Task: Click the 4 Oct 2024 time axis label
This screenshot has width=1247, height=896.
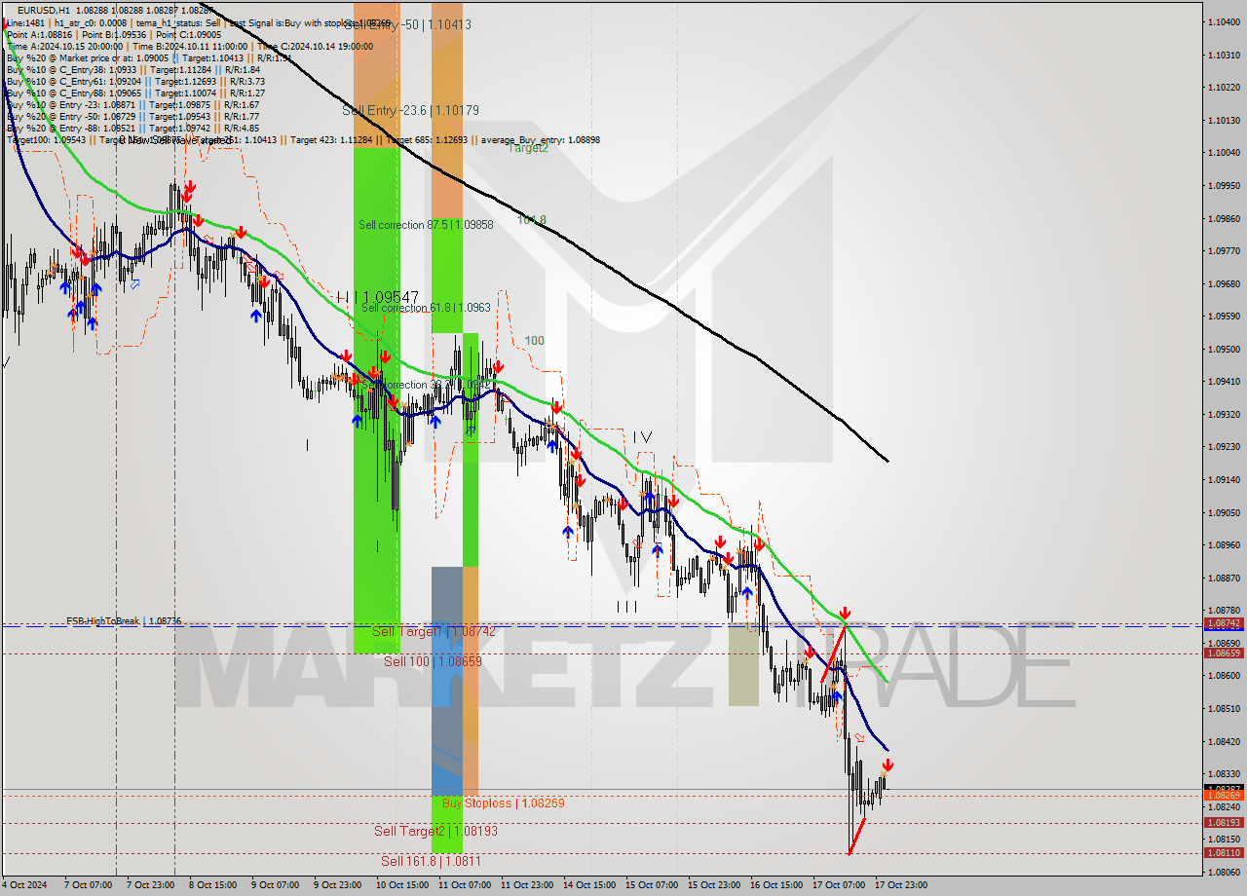Action: pos(24,885)
